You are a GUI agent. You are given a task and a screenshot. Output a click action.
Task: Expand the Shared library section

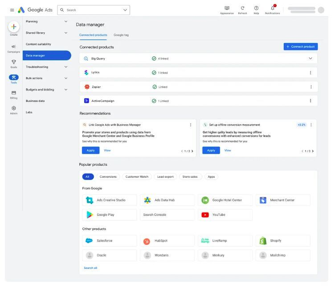66,33
